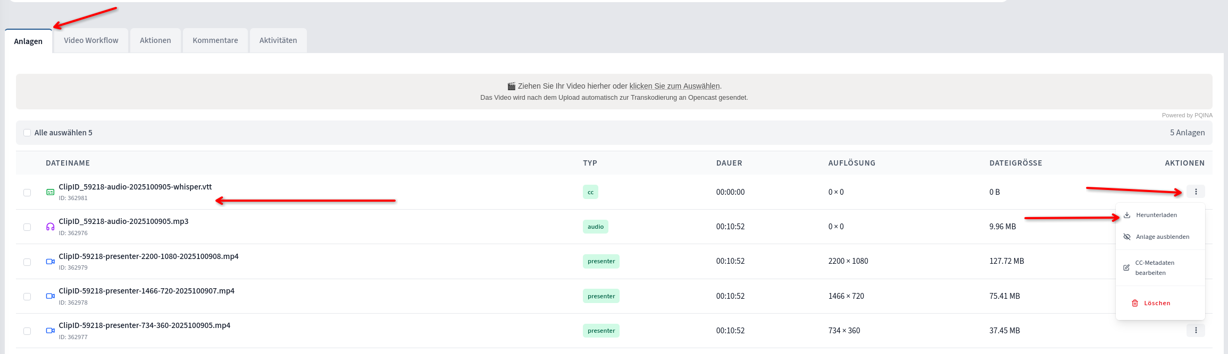Select the checkbox for the audio mp3 row
This screenshot has width=1228, height=354.
[x=27, y=227]
